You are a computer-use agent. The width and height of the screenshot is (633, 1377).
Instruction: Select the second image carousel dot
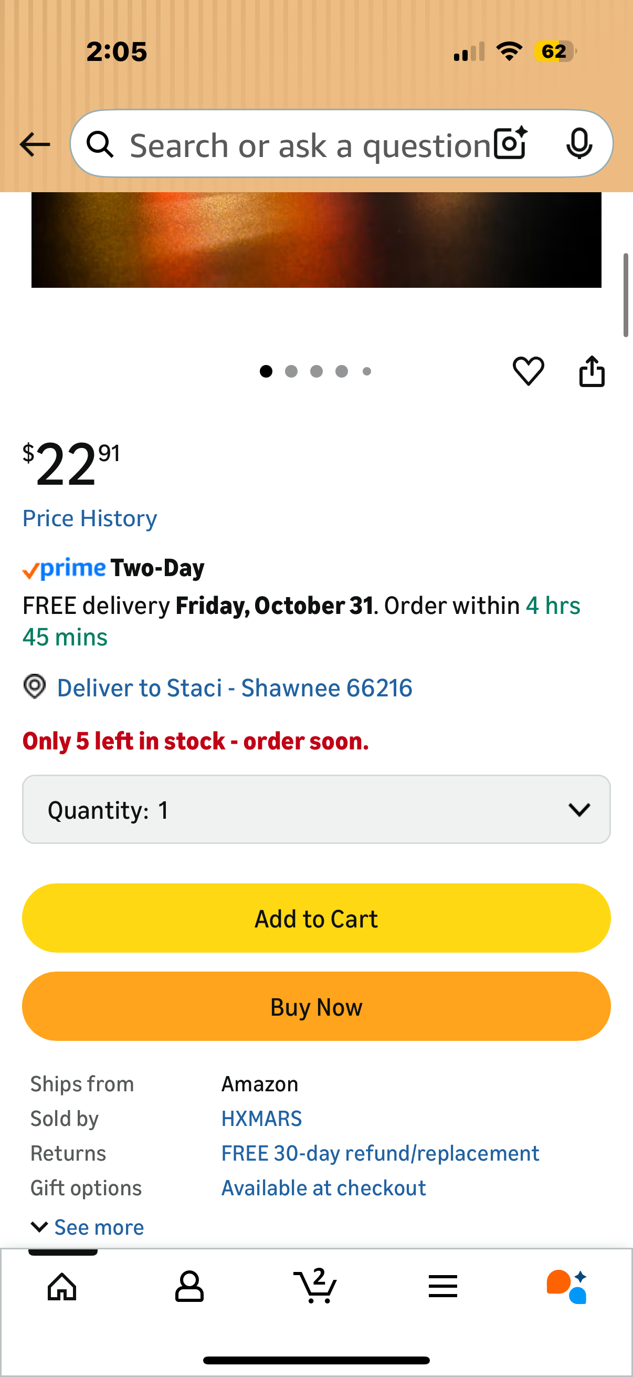click(x=291, y=371)
